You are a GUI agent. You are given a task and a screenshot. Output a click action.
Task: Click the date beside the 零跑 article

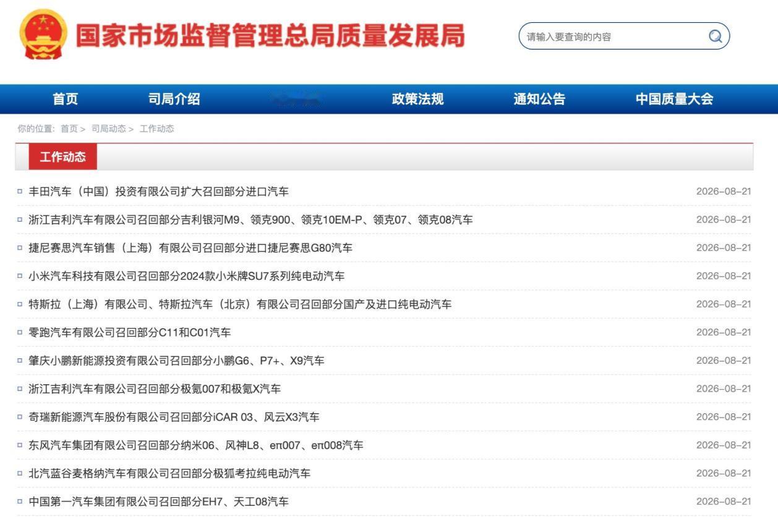724,332
